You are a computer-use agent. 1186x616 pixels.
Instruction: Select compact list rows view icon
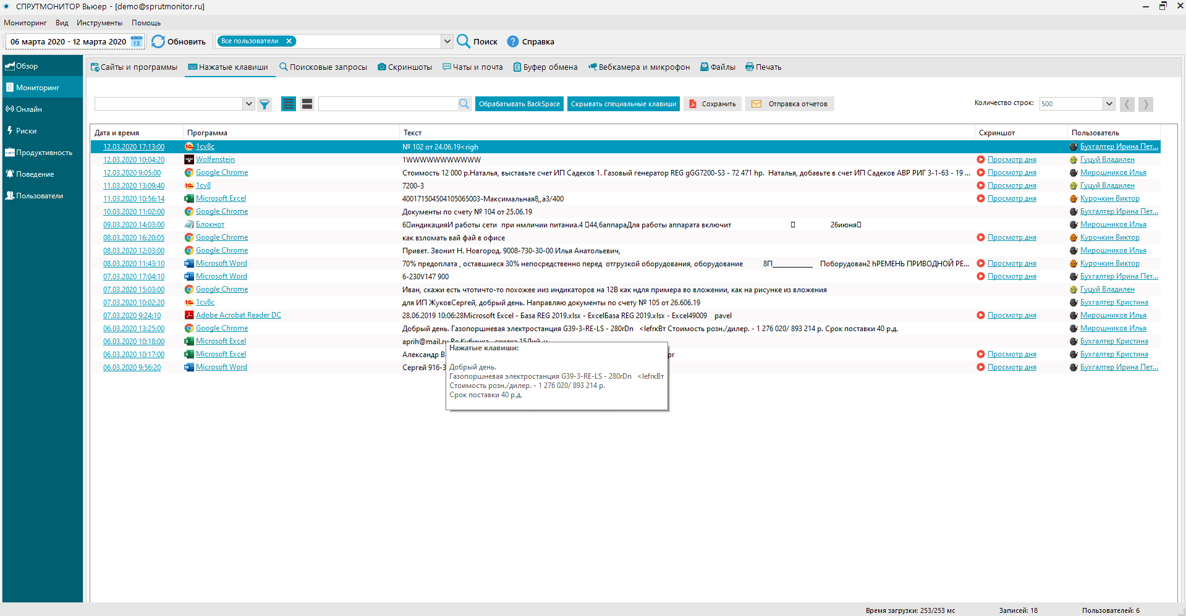tap(289, 104)
